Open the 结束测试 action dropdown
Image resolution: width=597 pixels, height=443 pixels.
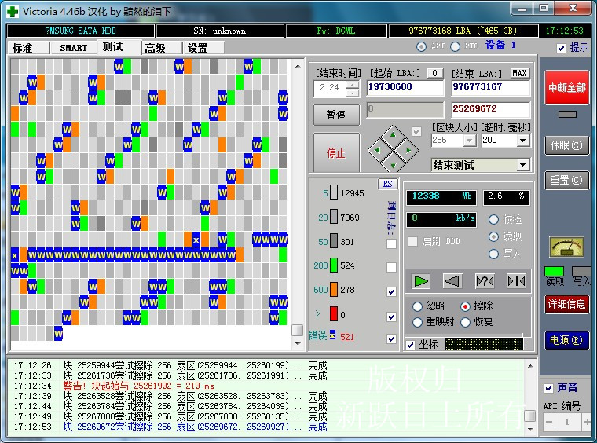(523, 165)
